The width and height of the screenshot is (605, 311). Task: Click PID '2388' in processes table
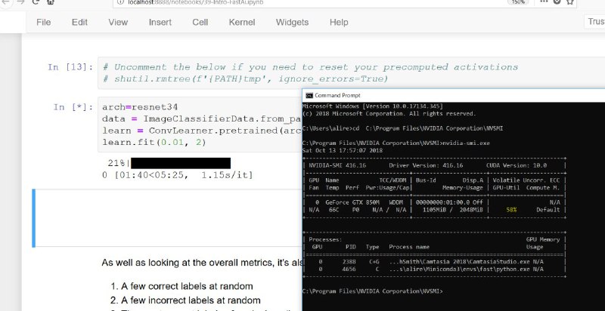click(349, 262)
